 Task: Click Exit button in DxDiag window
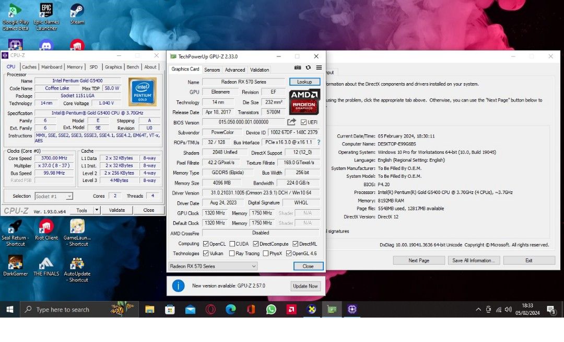[x=528, y=260]
